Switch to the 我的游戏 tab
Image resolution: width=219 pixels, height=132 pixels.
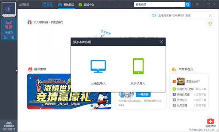click(x=66, y=5)
